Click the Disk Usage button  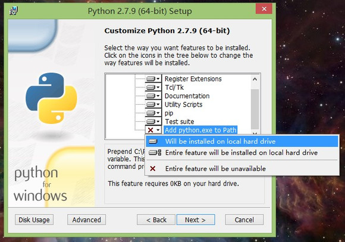[34, 219]
